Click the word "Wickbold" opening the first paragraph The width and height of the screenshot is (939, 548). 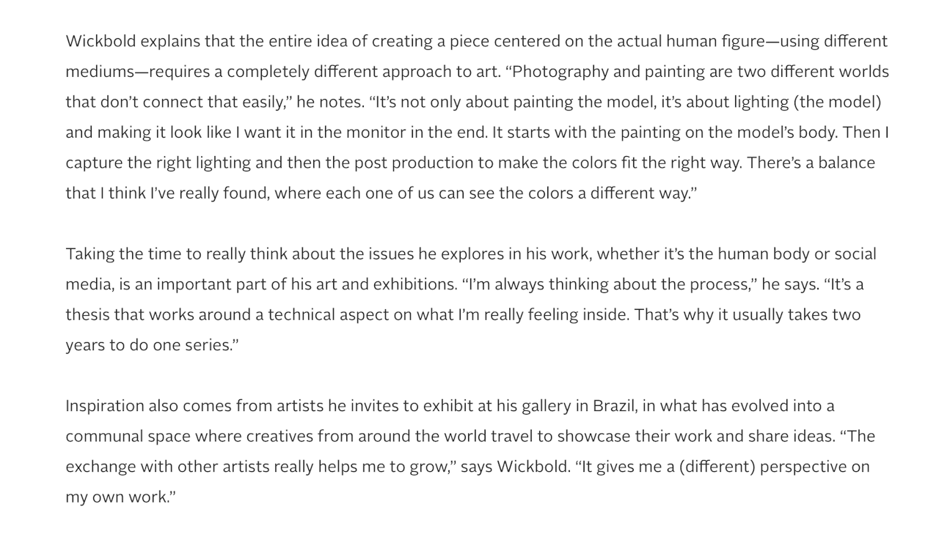click(101, 41)
